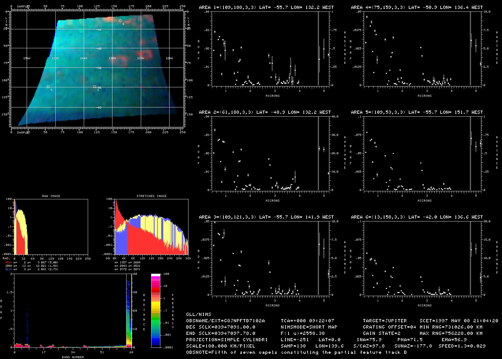Image resolution: width=502 pixels, height=359 pixels.
Task: Click the RAW IMAGE histogram title
Action: click(x=51, y=196)
